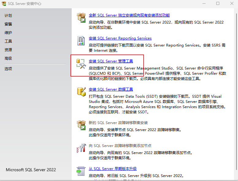Go to the 资源 section

coord(8,50)
